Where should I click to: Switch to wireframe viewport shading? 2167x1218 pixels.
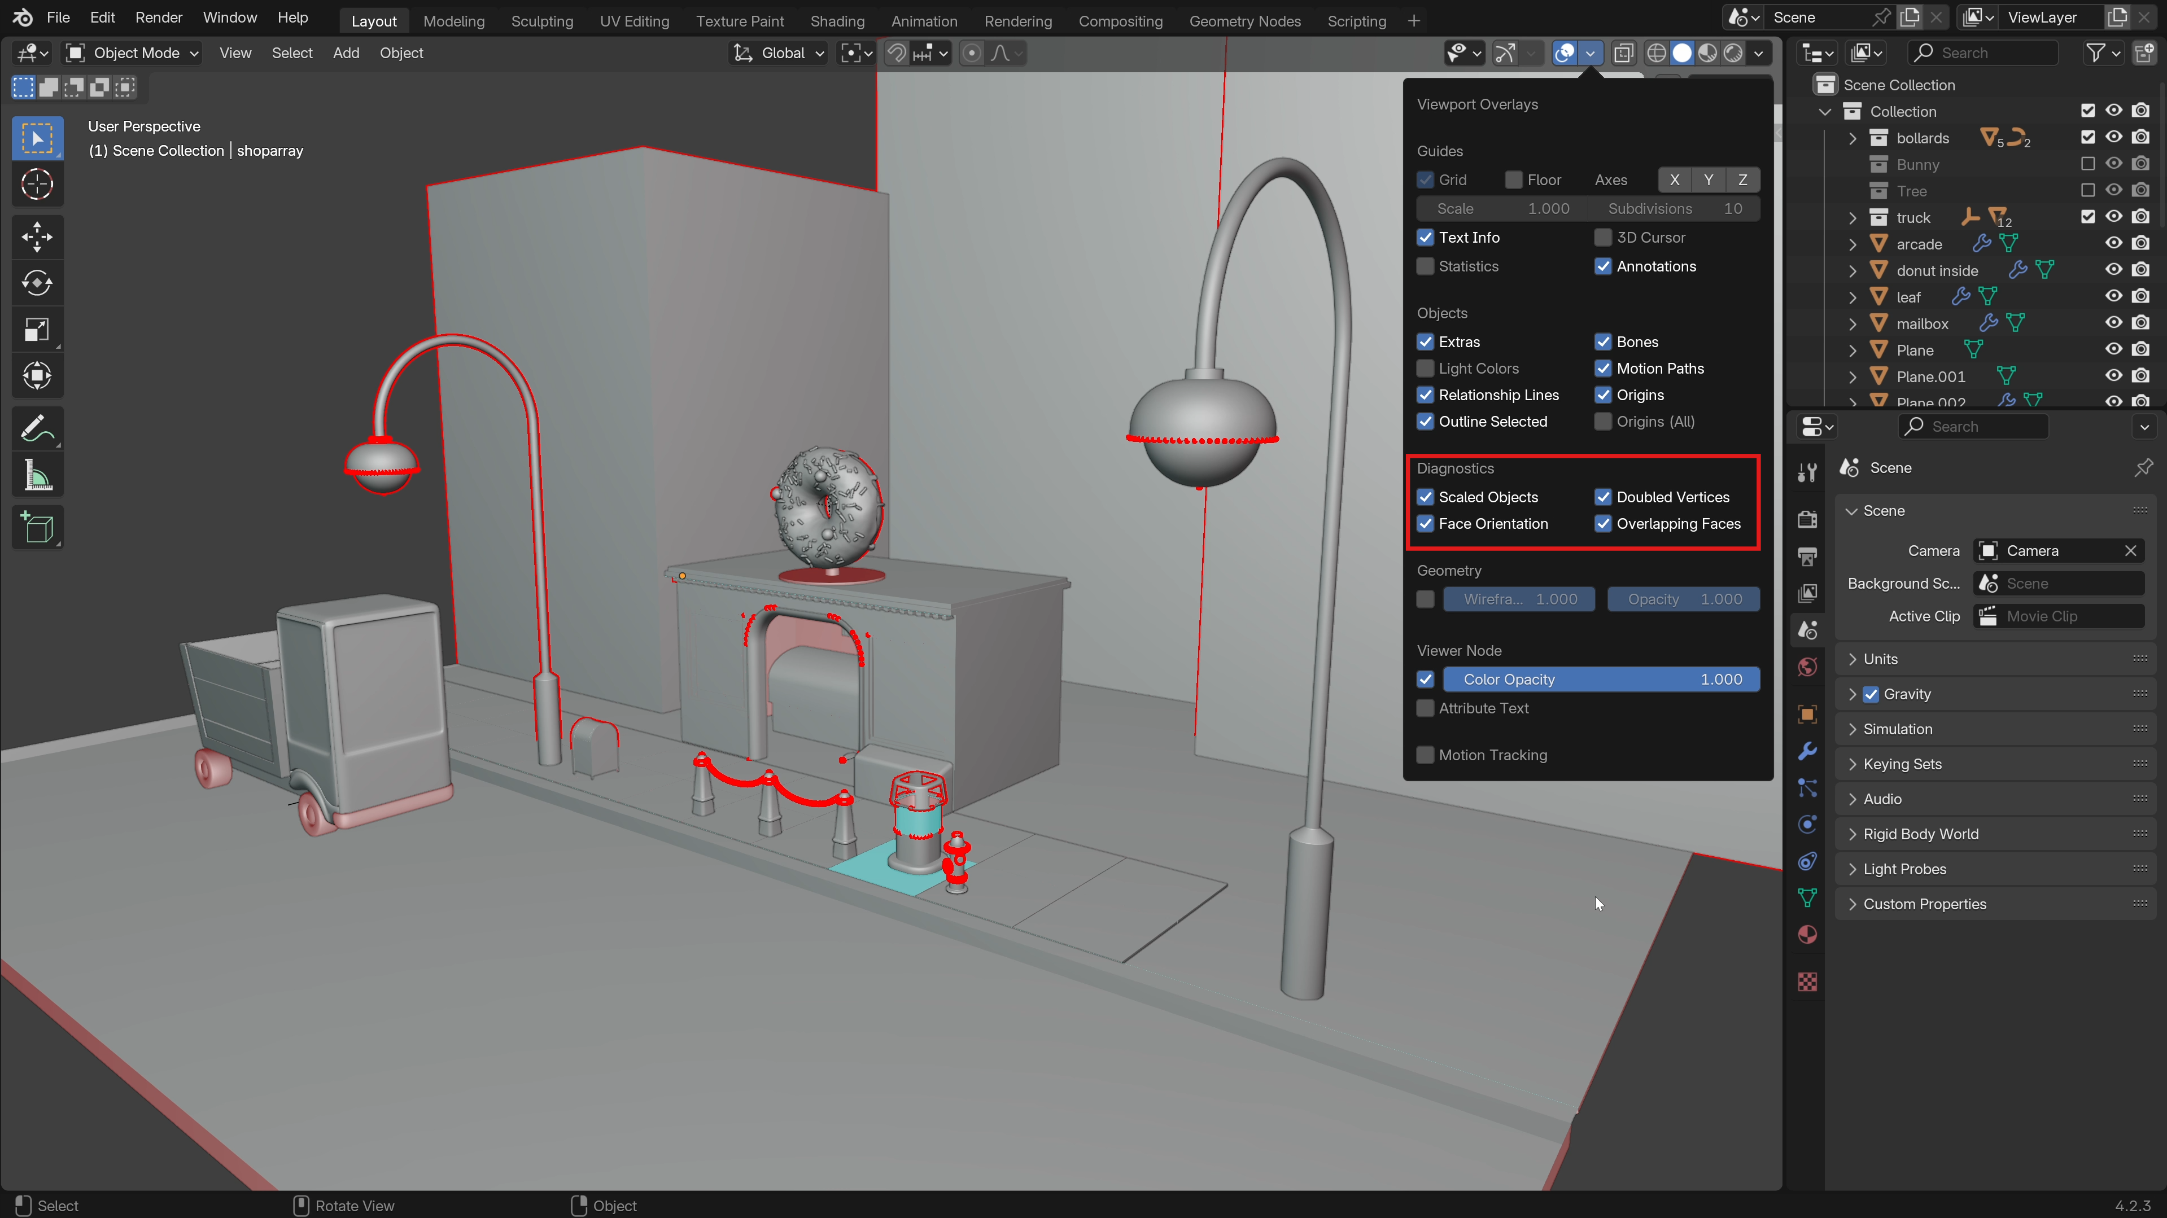(x=1657, y=53)
